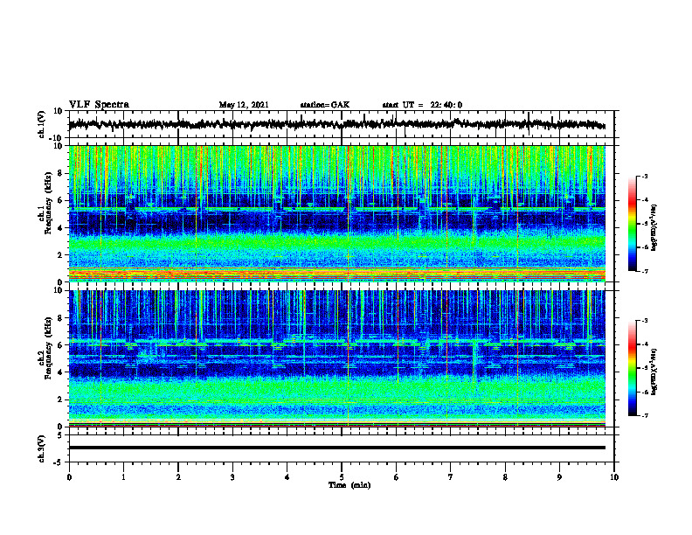
Task: Click time axis tick label '2'
Action: [178, 477]
